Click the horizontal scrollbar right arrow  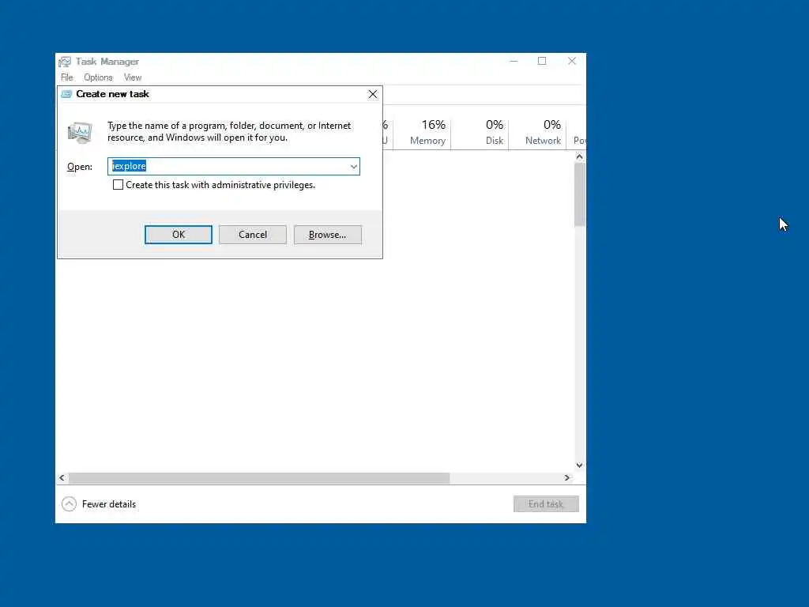[567, 478]
